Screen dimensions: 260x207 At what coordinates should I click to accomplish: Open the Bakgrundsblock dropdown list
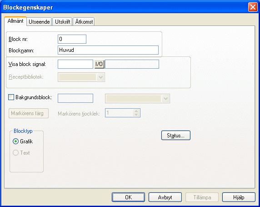(x=165, y=99)
